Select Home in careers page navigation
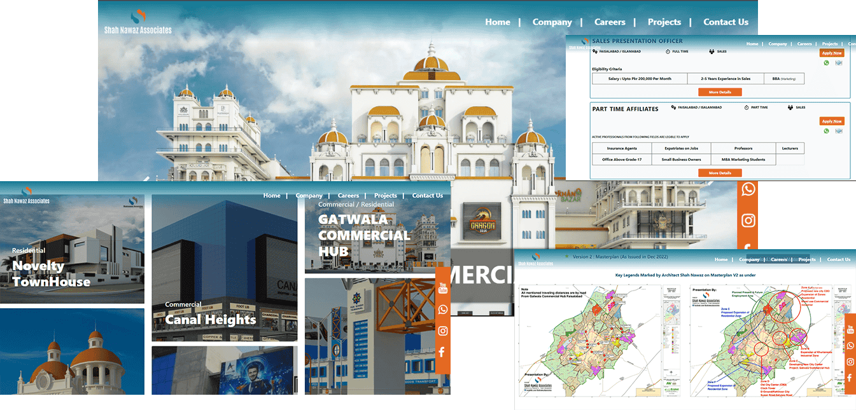The image size is (856, 410). click(x=752, y=44)
